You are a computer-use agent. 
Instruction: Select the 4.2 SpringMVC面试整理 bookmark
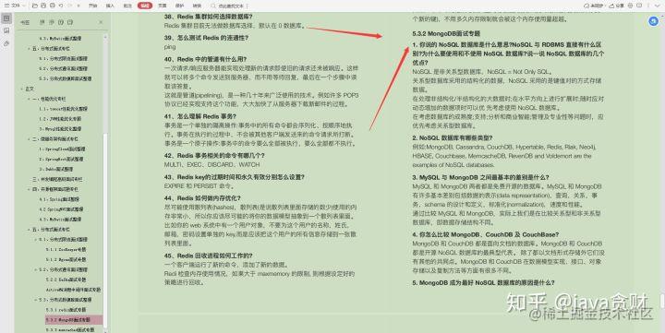coord(61,209)
